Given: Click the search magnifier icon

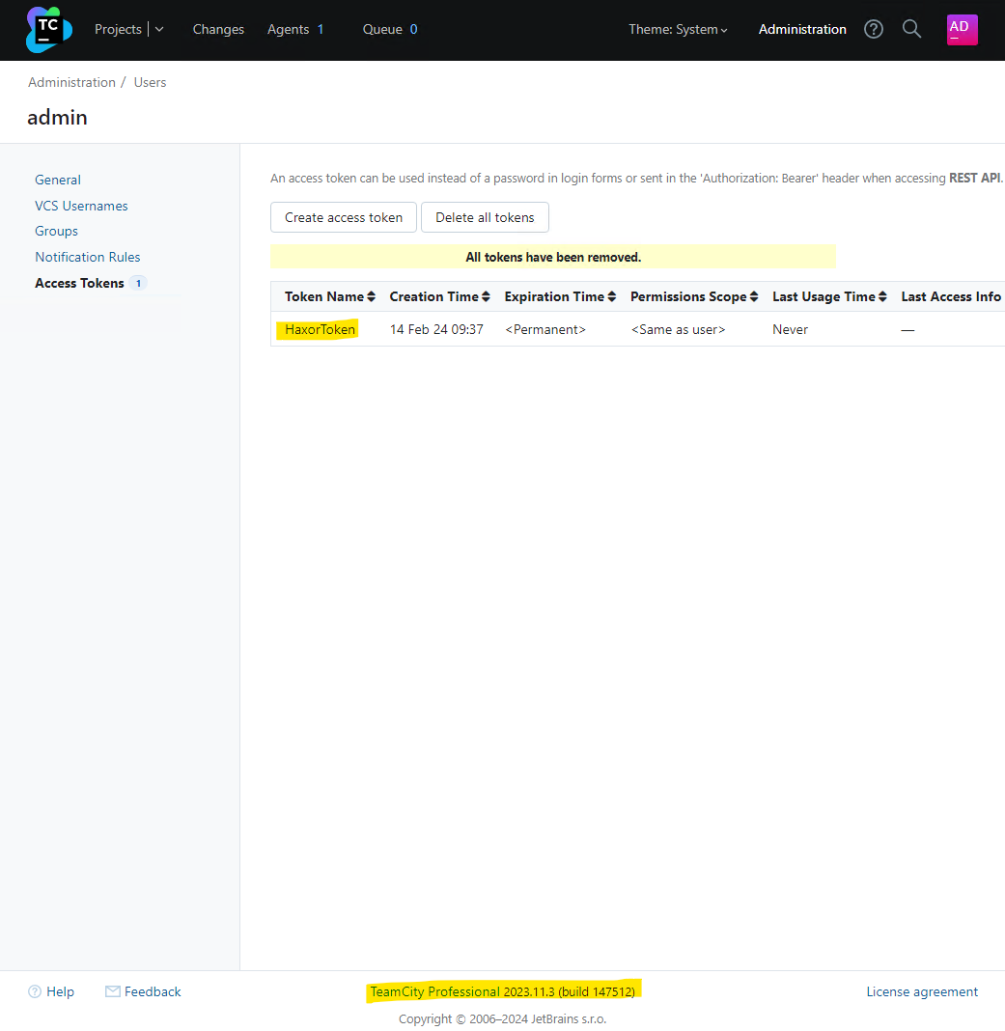Looking at the screenshot, I should click(x=911, y=29).
